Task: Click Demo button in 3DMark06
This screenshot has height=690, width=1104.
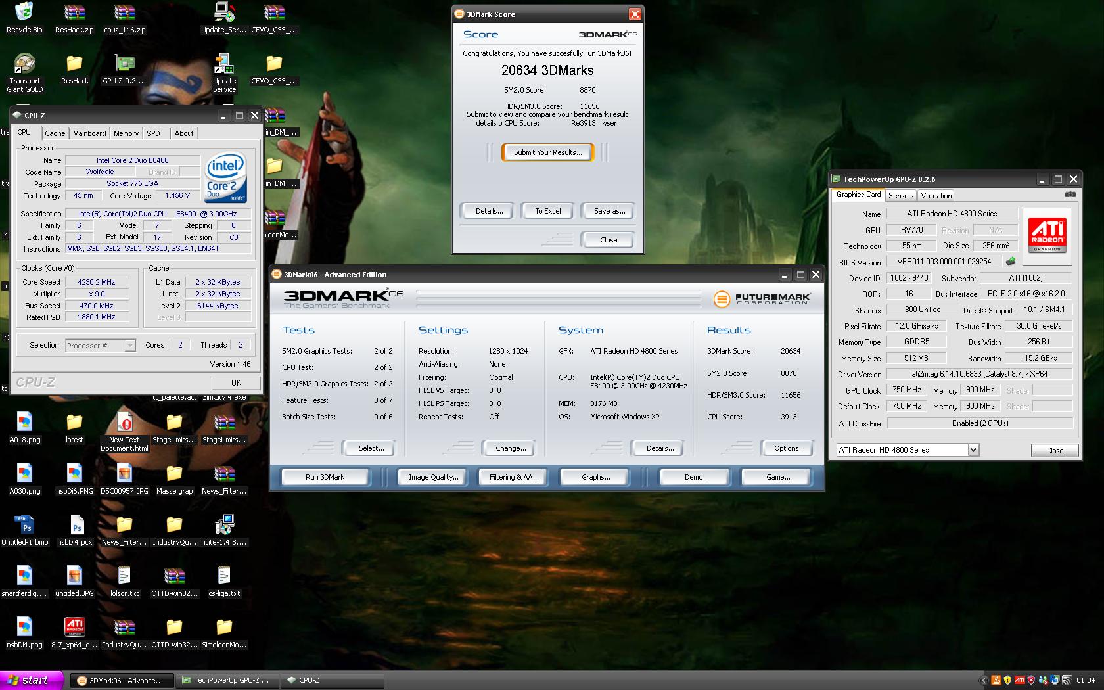Action: pos(696,477)
